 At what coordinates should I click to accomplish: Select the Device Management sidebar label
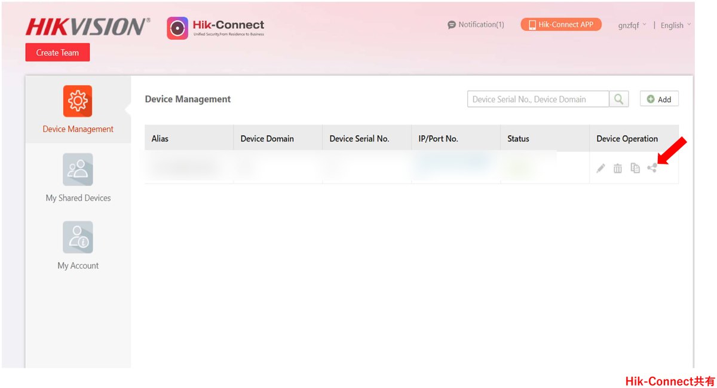pyautogui.click(x=78, y=129)
